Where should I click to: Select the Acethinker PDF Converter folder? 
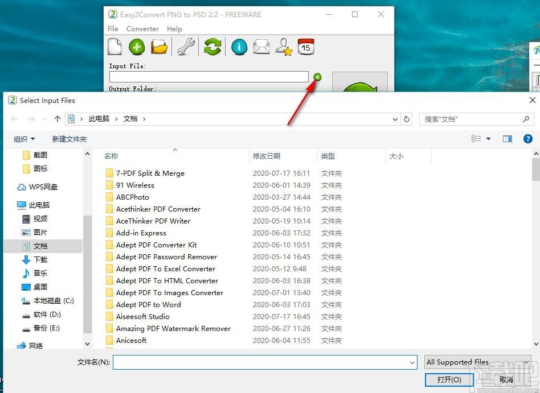[158, 209]
